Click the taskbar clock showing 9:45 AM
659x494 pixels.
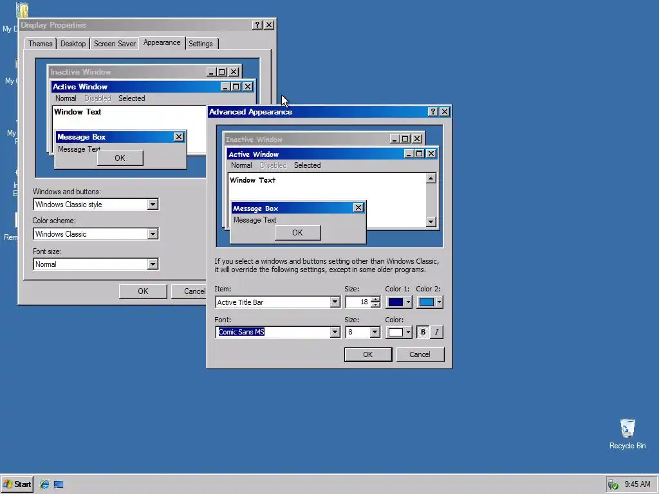click(x=637, y=484)
